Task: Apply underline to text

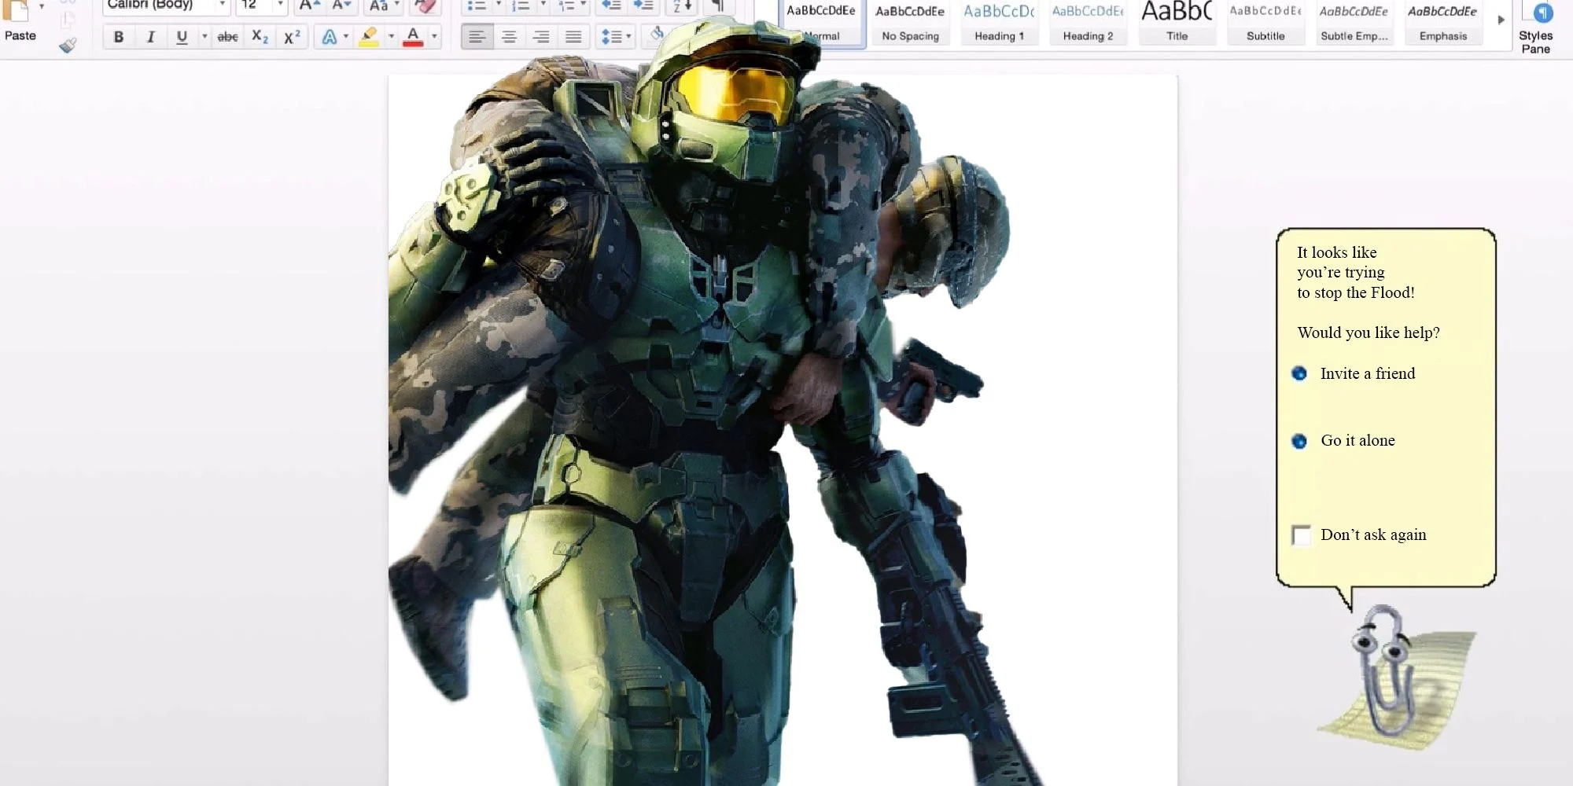Action: (182, 37)
